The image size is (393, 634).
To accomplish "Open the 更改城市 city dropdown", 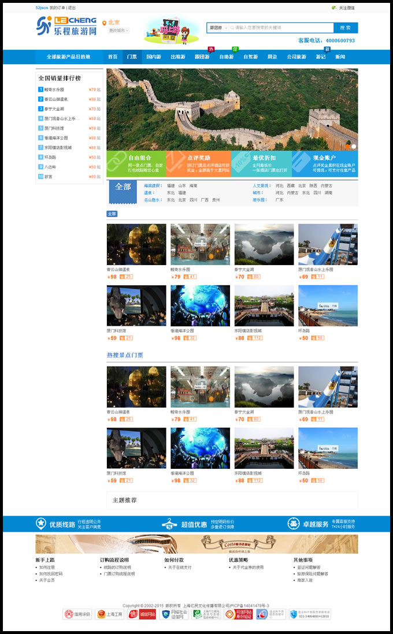I will pyautogui.click(x=118, y=31).
